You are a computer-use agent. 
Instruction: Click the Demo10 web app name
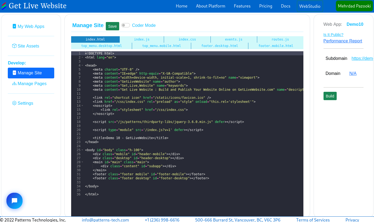coord(355,24)
